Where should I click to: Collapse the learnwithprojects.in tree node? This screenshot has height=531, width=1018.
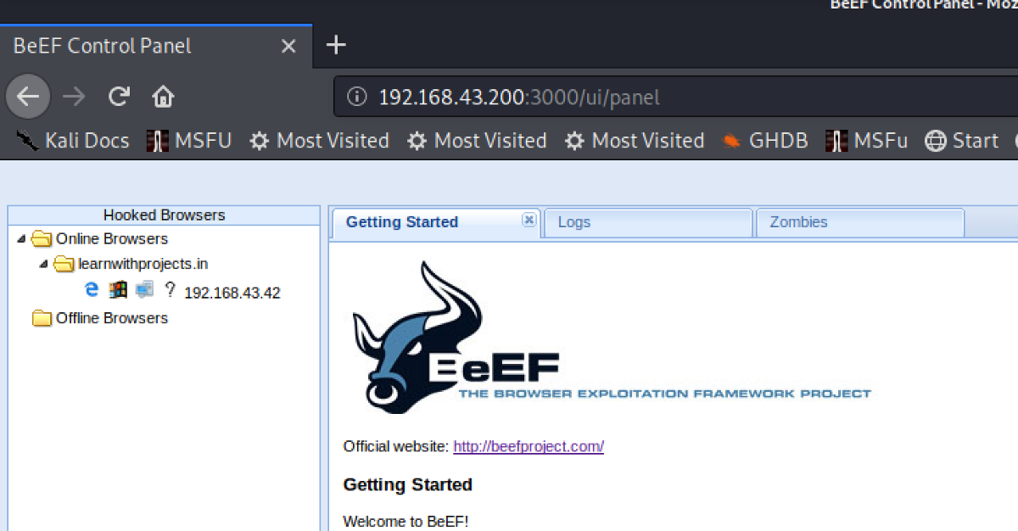point(43,265)
